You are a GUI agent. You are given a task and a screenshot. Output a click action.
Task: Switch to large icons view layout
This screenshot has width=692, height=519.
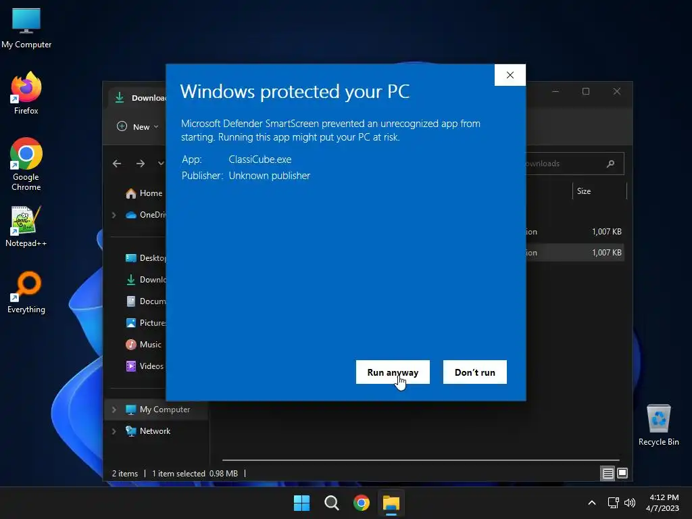coord(622,474)
